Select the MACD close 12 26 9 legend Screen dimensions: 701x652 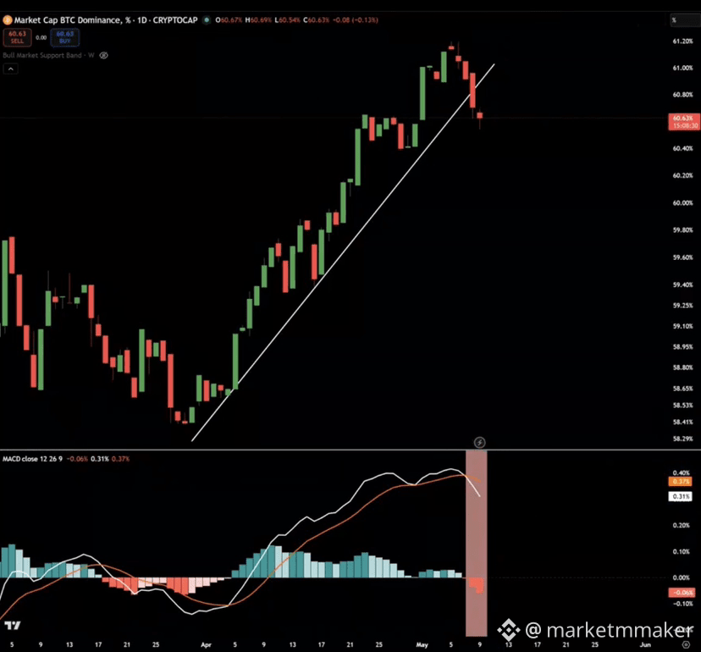33,459
